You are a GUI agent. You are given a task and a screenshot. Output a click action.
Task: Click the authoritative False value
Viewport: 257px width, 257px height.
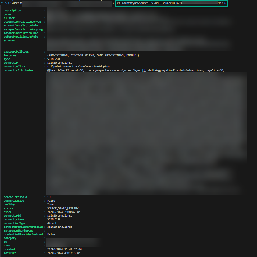(51, 201)
